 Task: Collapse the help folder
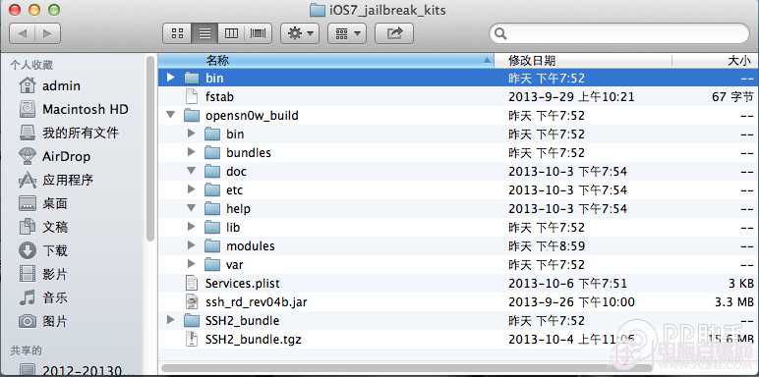(x=191, y=208)
